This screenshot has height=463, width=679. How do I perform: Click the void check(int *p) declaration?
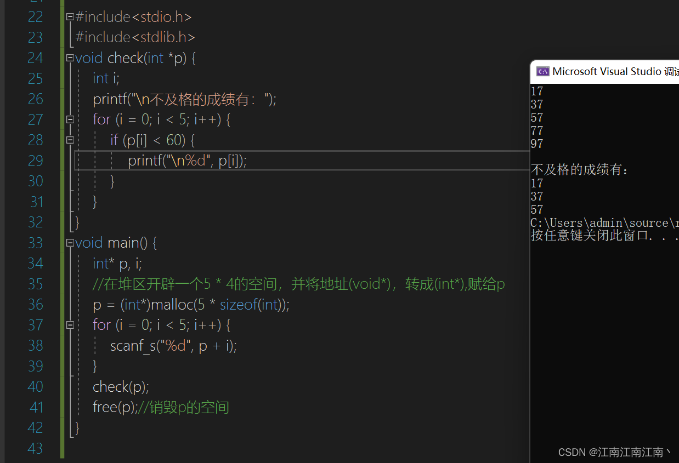[135, 58]
